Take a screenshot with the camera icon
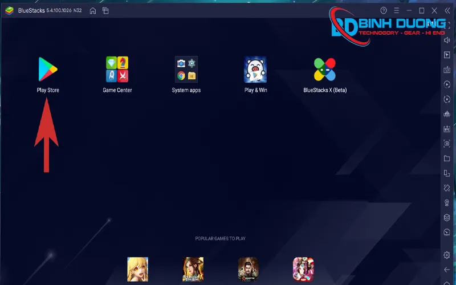Screen dimensions: 456x285 tap(447, 144)
